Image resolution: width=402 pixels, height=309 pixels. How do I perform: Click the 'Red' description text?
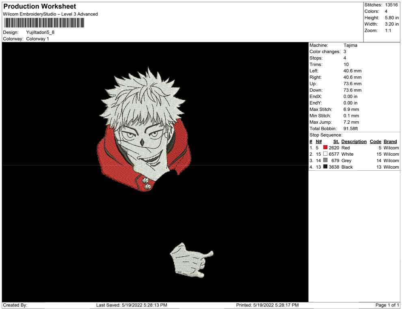pos(346,148)
